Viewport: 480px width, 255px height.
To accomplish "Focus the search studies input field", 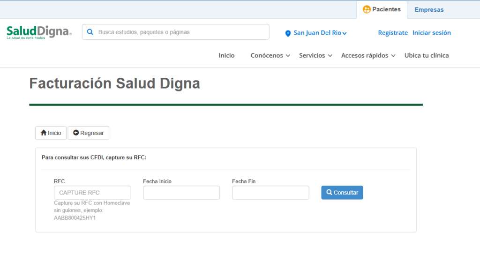I will [x=176, y=32].
